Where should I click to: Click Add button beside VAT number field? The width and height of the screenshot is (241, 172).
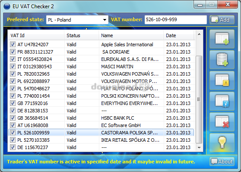click(222, 20)
